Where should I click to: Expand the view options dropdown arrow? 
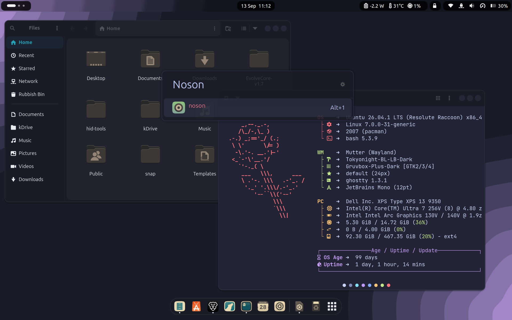click(x=255, y=28)
